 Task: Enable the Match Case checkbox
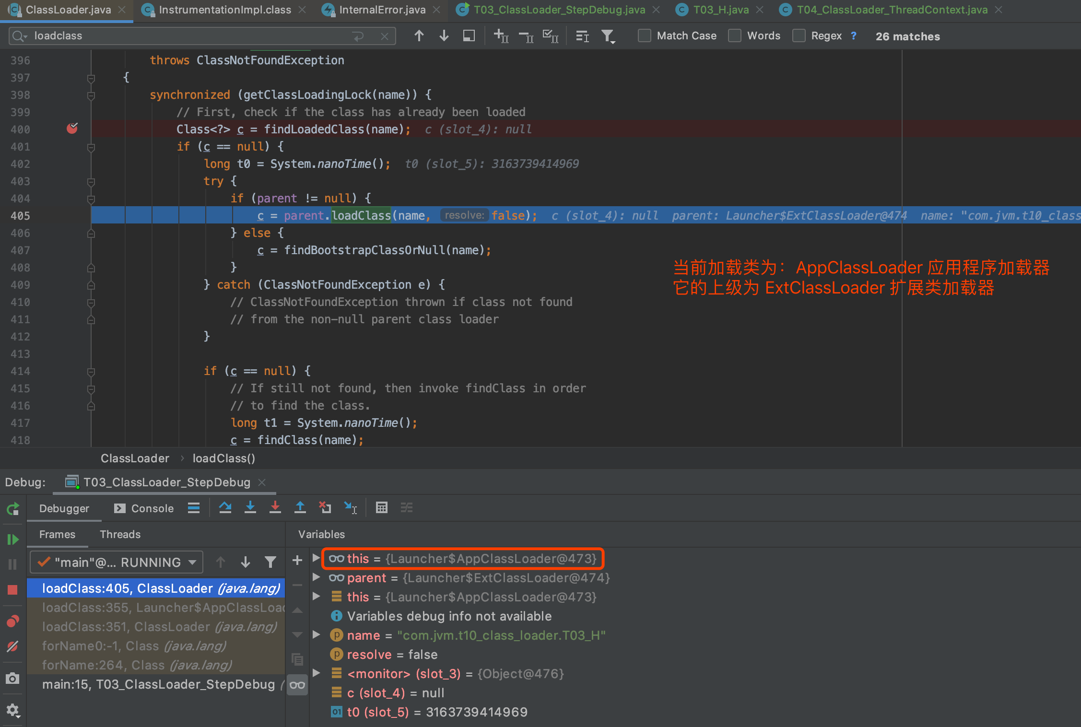click(644, 36)
